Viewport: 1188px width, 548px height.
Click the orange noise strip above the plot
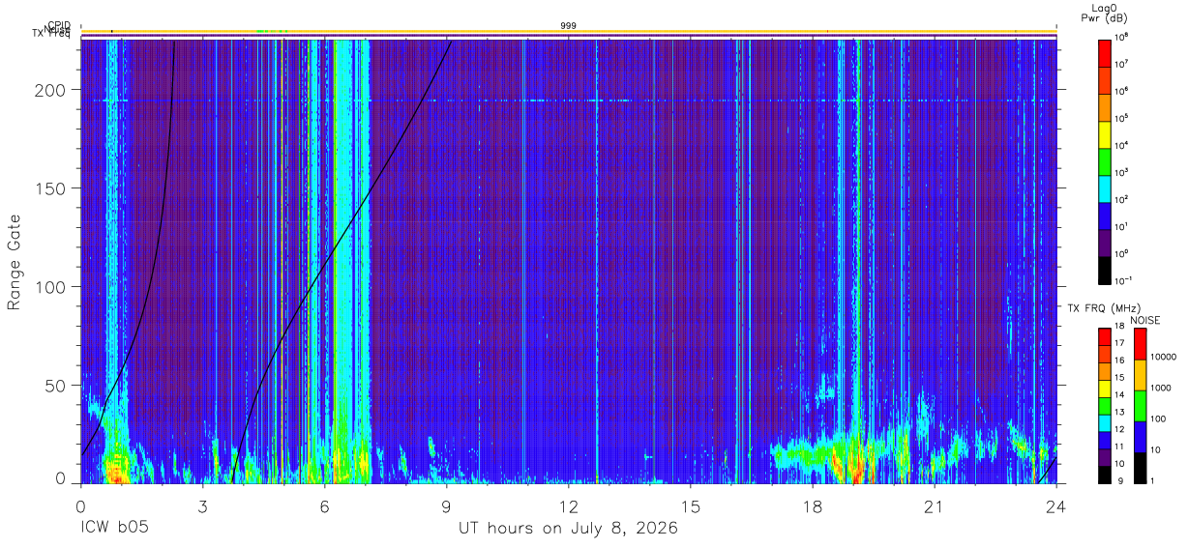568,31
